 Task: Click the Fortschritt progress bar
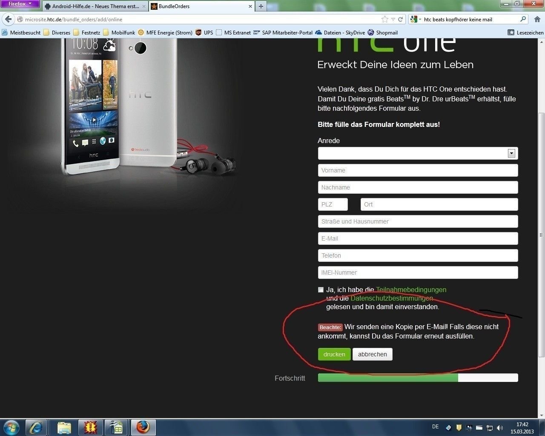tap(418, 378)
